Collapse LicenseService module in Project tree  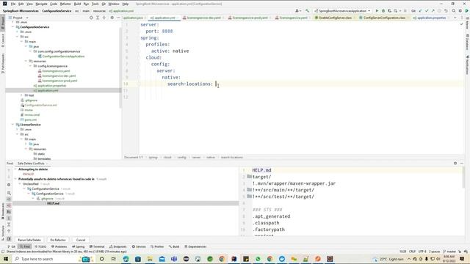[x=12, y=125]
